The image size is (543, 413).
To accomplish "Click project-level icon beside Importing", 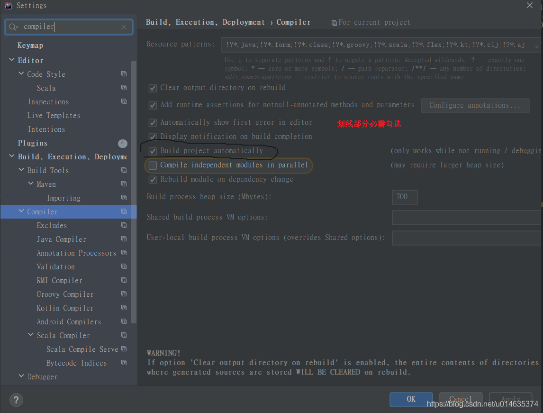I will pos(124,198).
